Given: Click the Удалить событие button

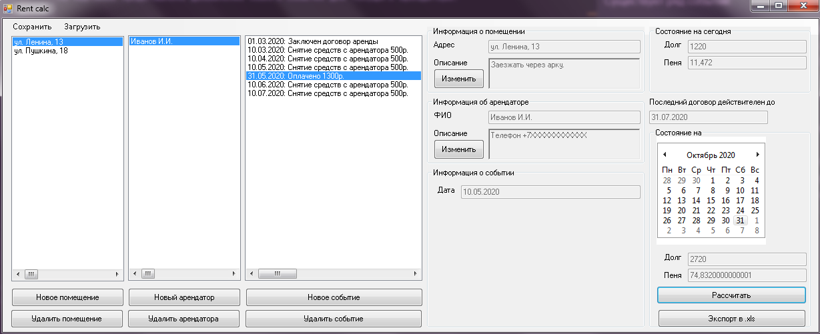Looking at the screenshot, I should tap(334, 319).
